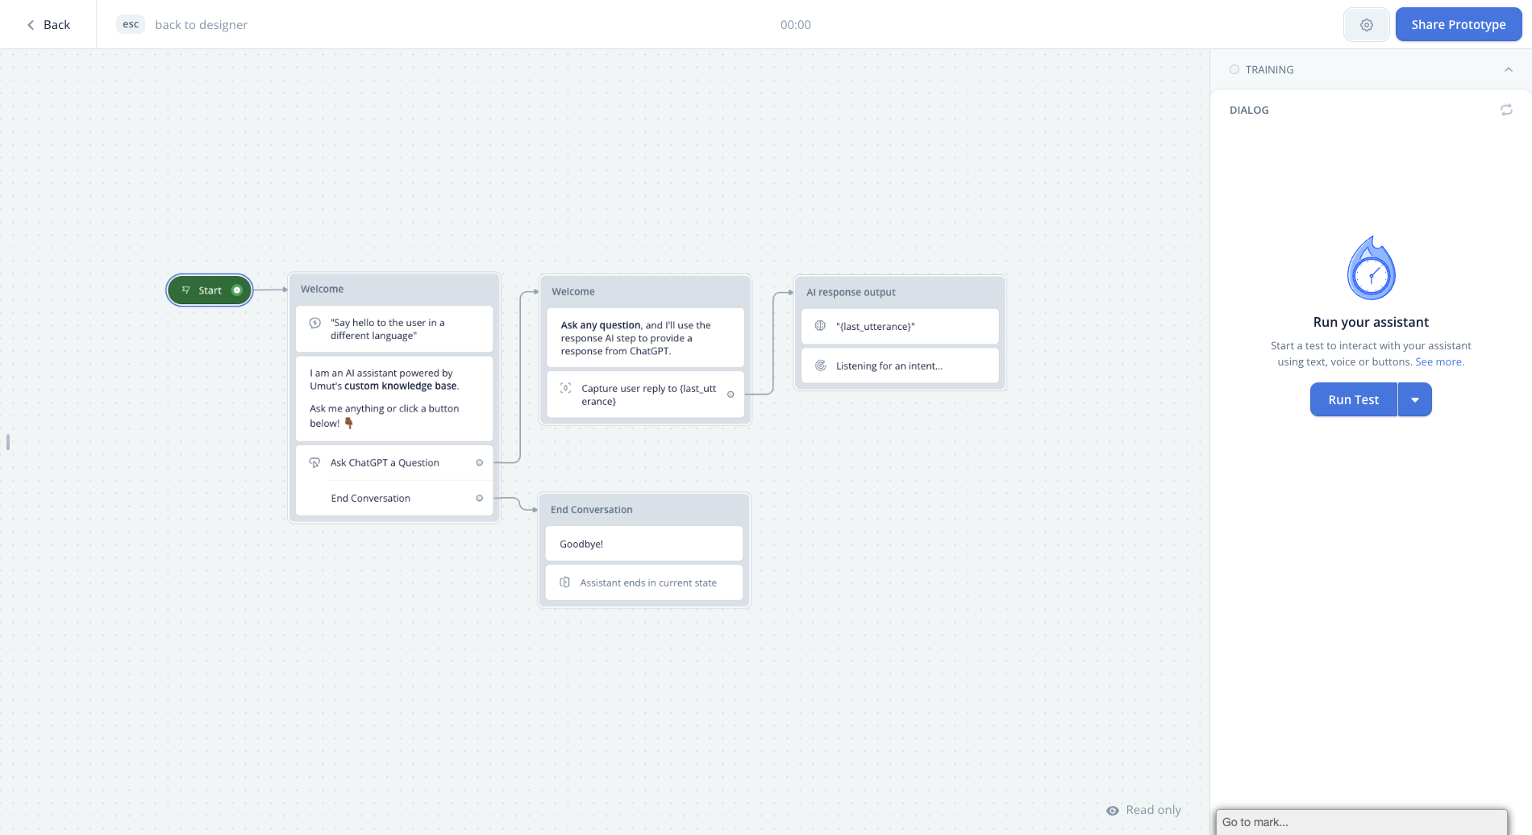The height and width of the screenshot is (835, 1532).
Task: Click the green dot on the Start node
Action: 237,290
